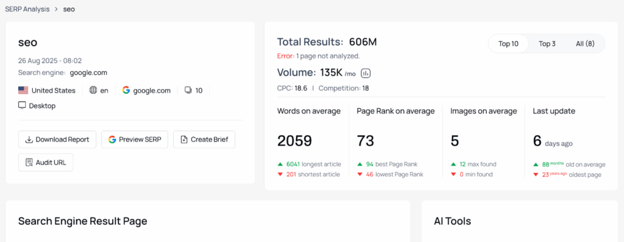The width and height of the screenshot is (624, 242).
Task: Switch to the Top 3 filter
Action: point(547,44)
